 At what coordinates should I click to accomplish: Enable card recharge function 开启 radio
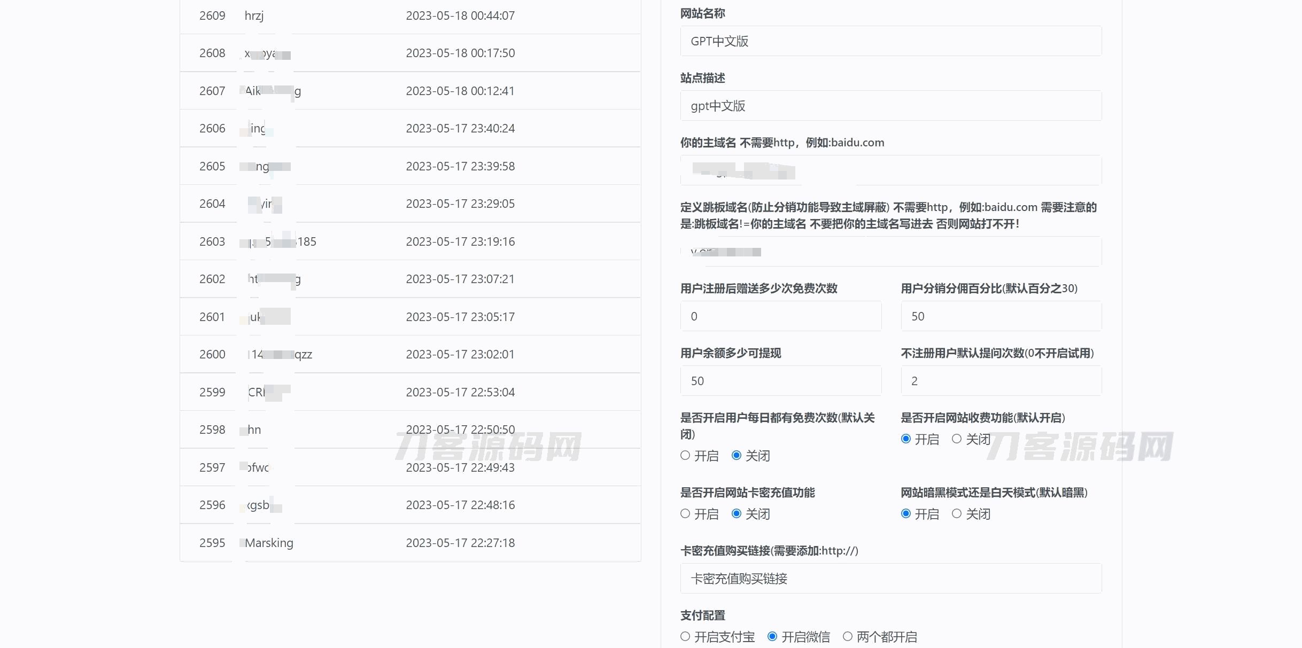(686, 514)
